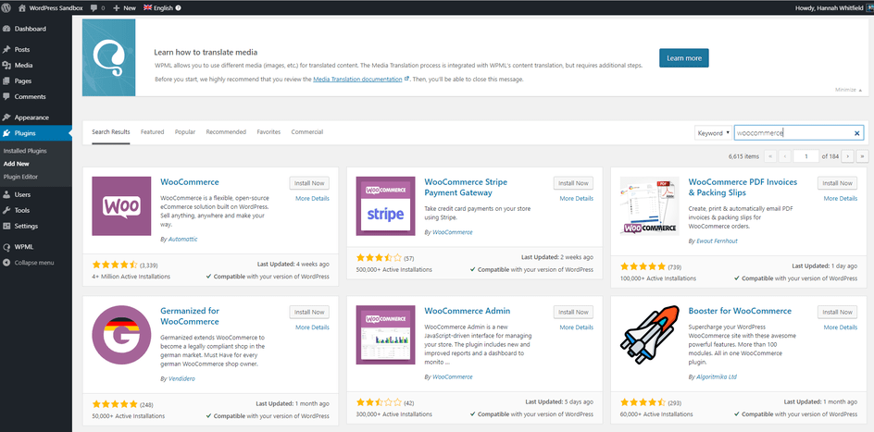Click the Appearance paintbrush icon

coord(7,117)
